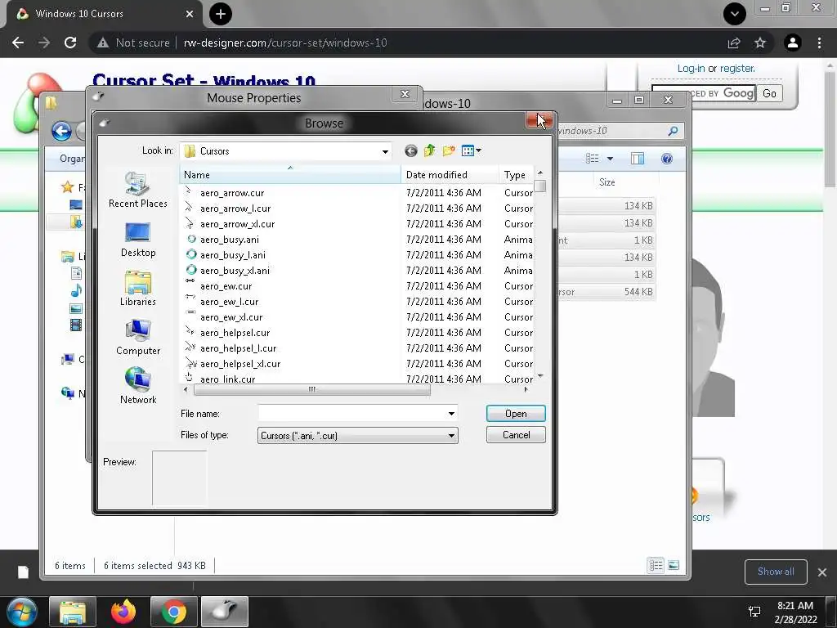Image resolution: width=837 pixels, height=628 pixels.
Task: Open Chrome tab search dropdown
Action: (735, 14)
